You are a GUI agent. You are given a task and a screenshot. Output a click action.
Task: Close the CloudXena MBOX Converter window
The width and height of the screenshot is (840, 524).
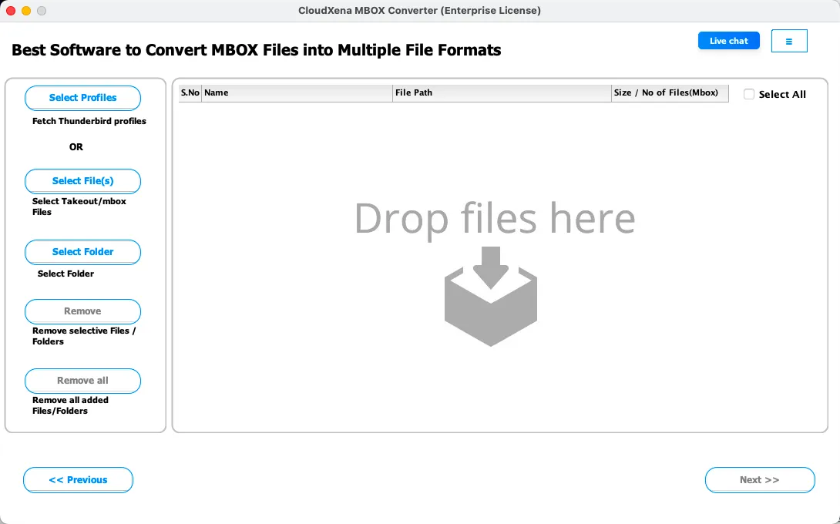(x=11, y=11)
